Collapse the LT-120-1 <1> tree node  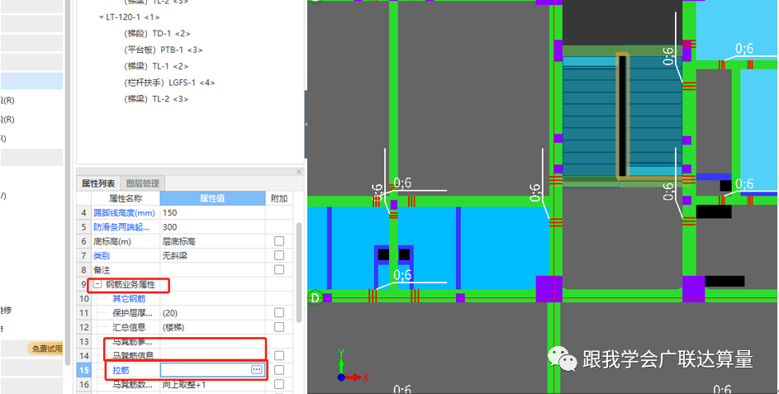click(102, 17)
